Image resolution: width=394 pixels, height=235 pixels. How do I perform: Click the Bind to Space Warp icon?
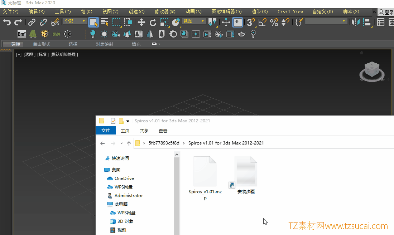[55, 22]
